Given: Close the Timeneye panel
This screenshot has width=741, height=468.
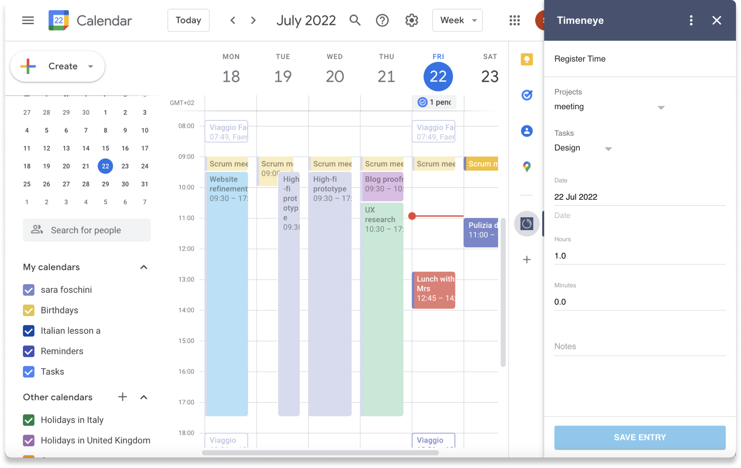Looking at the screenshot, I should [716, 20].
